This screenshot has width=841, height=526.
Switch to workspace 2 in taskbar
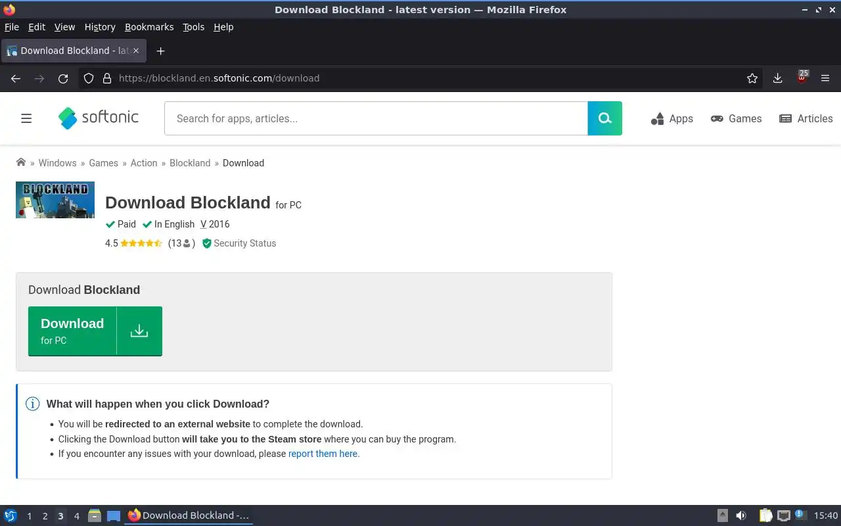45,516
